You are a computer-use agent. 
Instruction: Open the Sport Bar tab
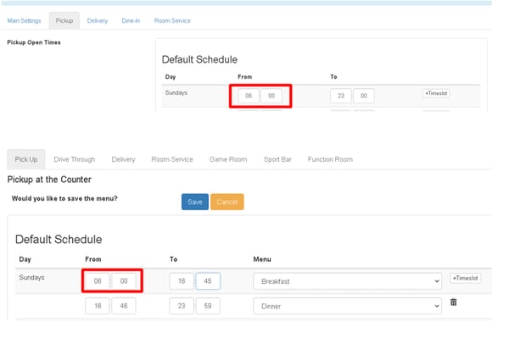click(x=277, y=159)
